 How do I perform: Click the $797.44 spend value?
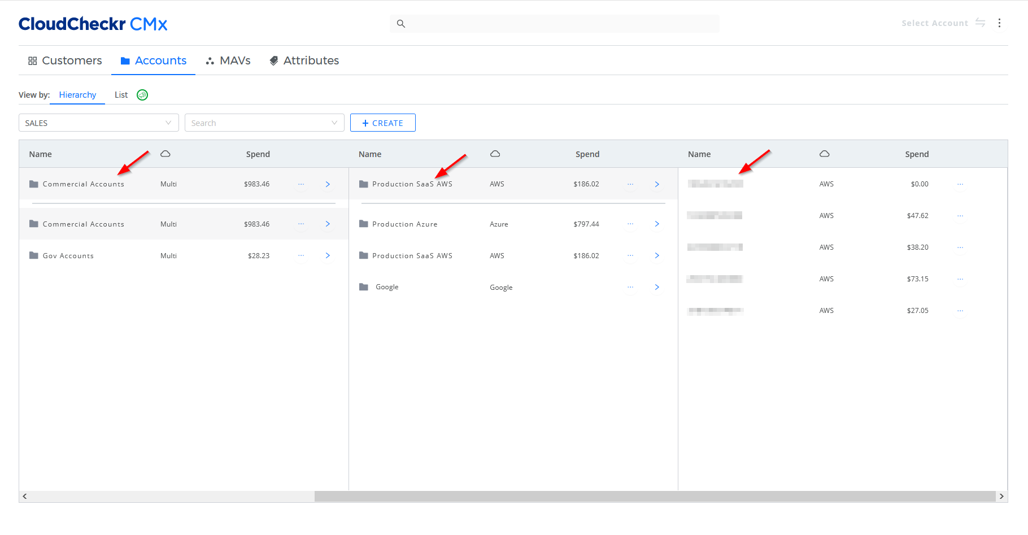point(586,224)
